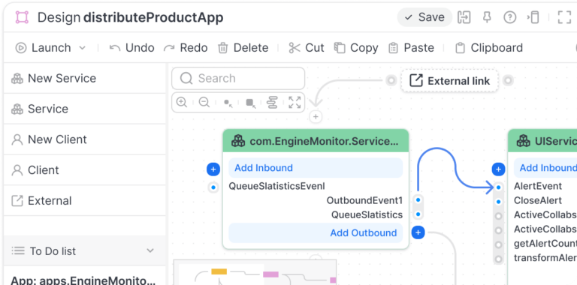The width and height of the screenshot is (577, 285).
Task: Click the Search input field
Action: (x=238, y=78)
